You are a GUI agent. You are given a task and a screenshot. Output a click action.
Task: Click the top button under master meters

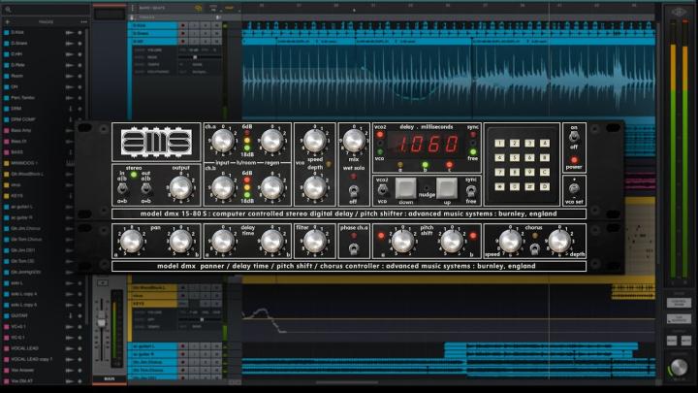pyautogui.click(x=679, y=304)
